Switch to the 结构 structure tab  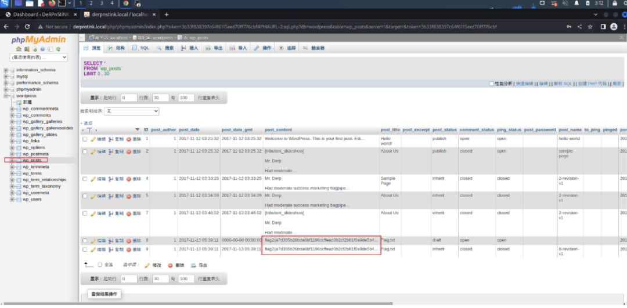tap(116, 48)
